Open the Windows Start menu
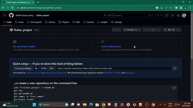This screenshot has height=108, width=193. (x=34, y=105)
